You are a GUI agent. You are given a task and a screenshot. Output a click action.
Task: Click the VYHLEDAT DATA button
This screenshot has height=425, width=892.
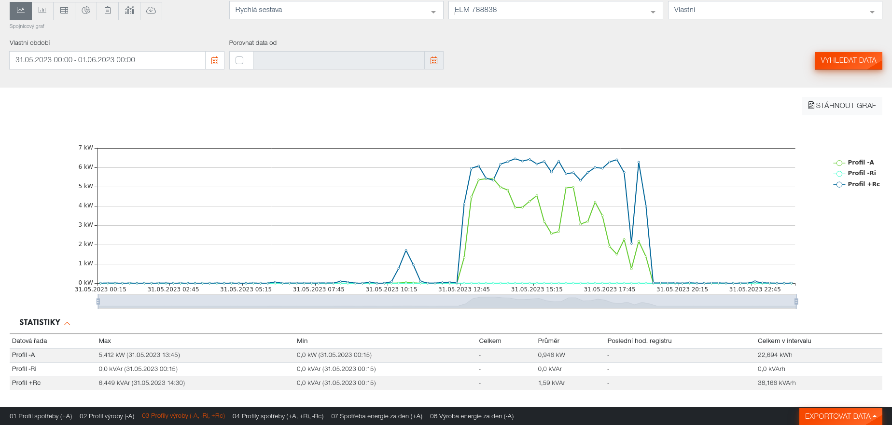(x=848, y=61)
